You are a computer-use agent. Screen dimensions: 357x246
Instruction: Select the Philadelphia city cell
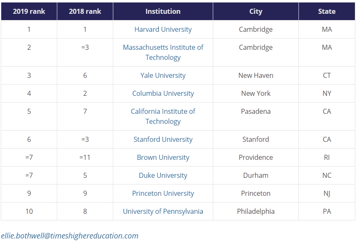point(256,211)
